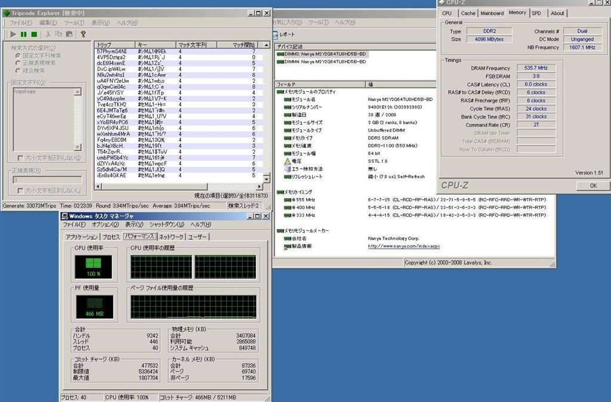Switch to the SPD tab in CPU-Z
The width and height of the screenshot is (611, 402).
tap(536, 13)
